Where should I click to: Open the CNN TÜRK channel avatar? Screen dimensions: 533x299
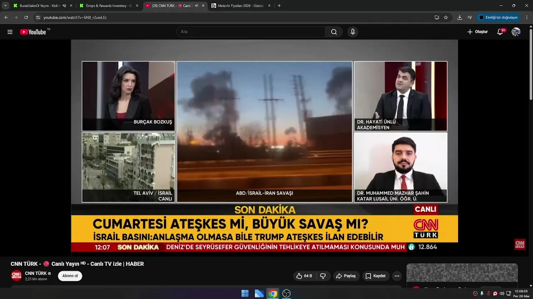point(16,276)
